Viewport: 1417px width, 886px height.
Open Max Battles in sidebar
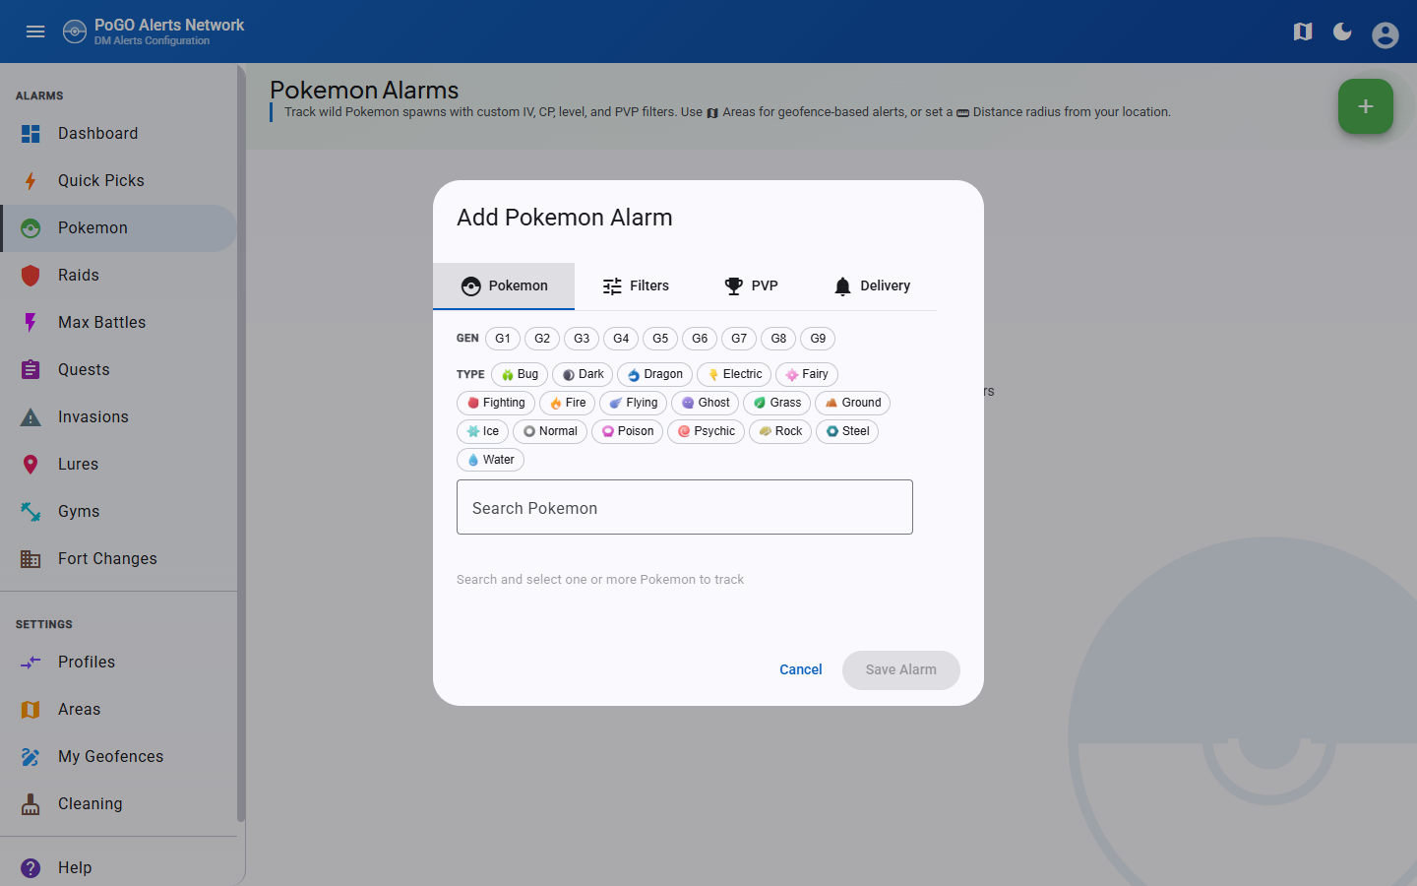coord(118,323)
